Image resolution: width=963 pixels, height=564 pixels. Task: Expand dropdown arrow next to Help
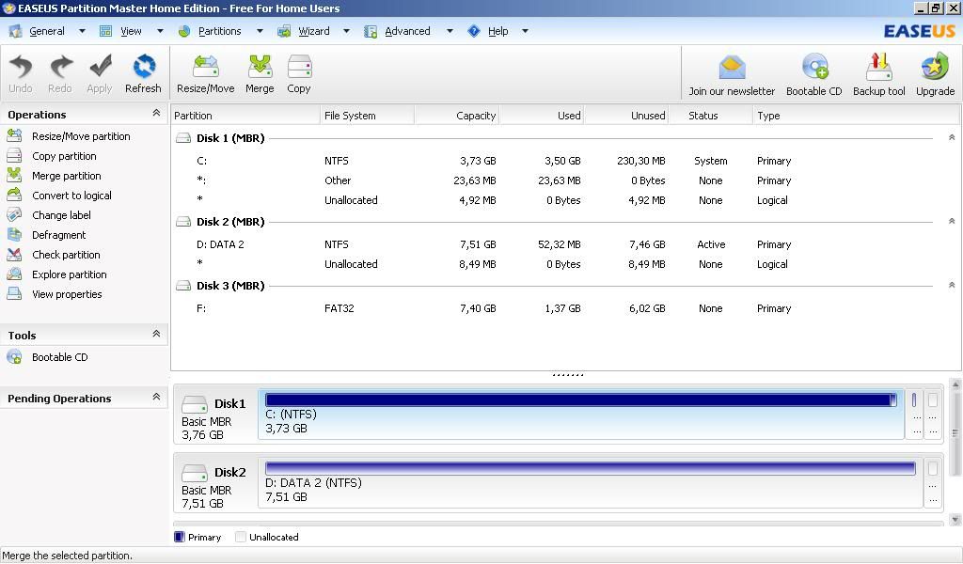[x=525, y=31]
